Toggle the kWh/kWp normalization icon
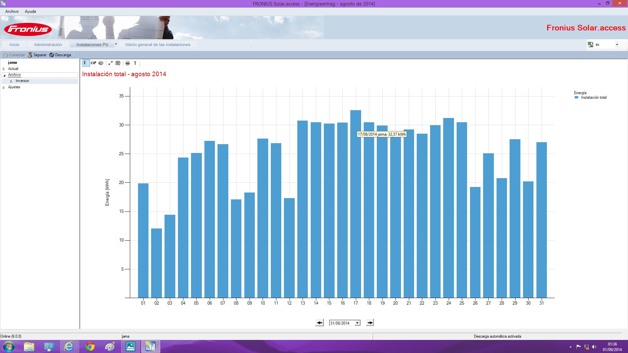 click(x=118, y=63)
